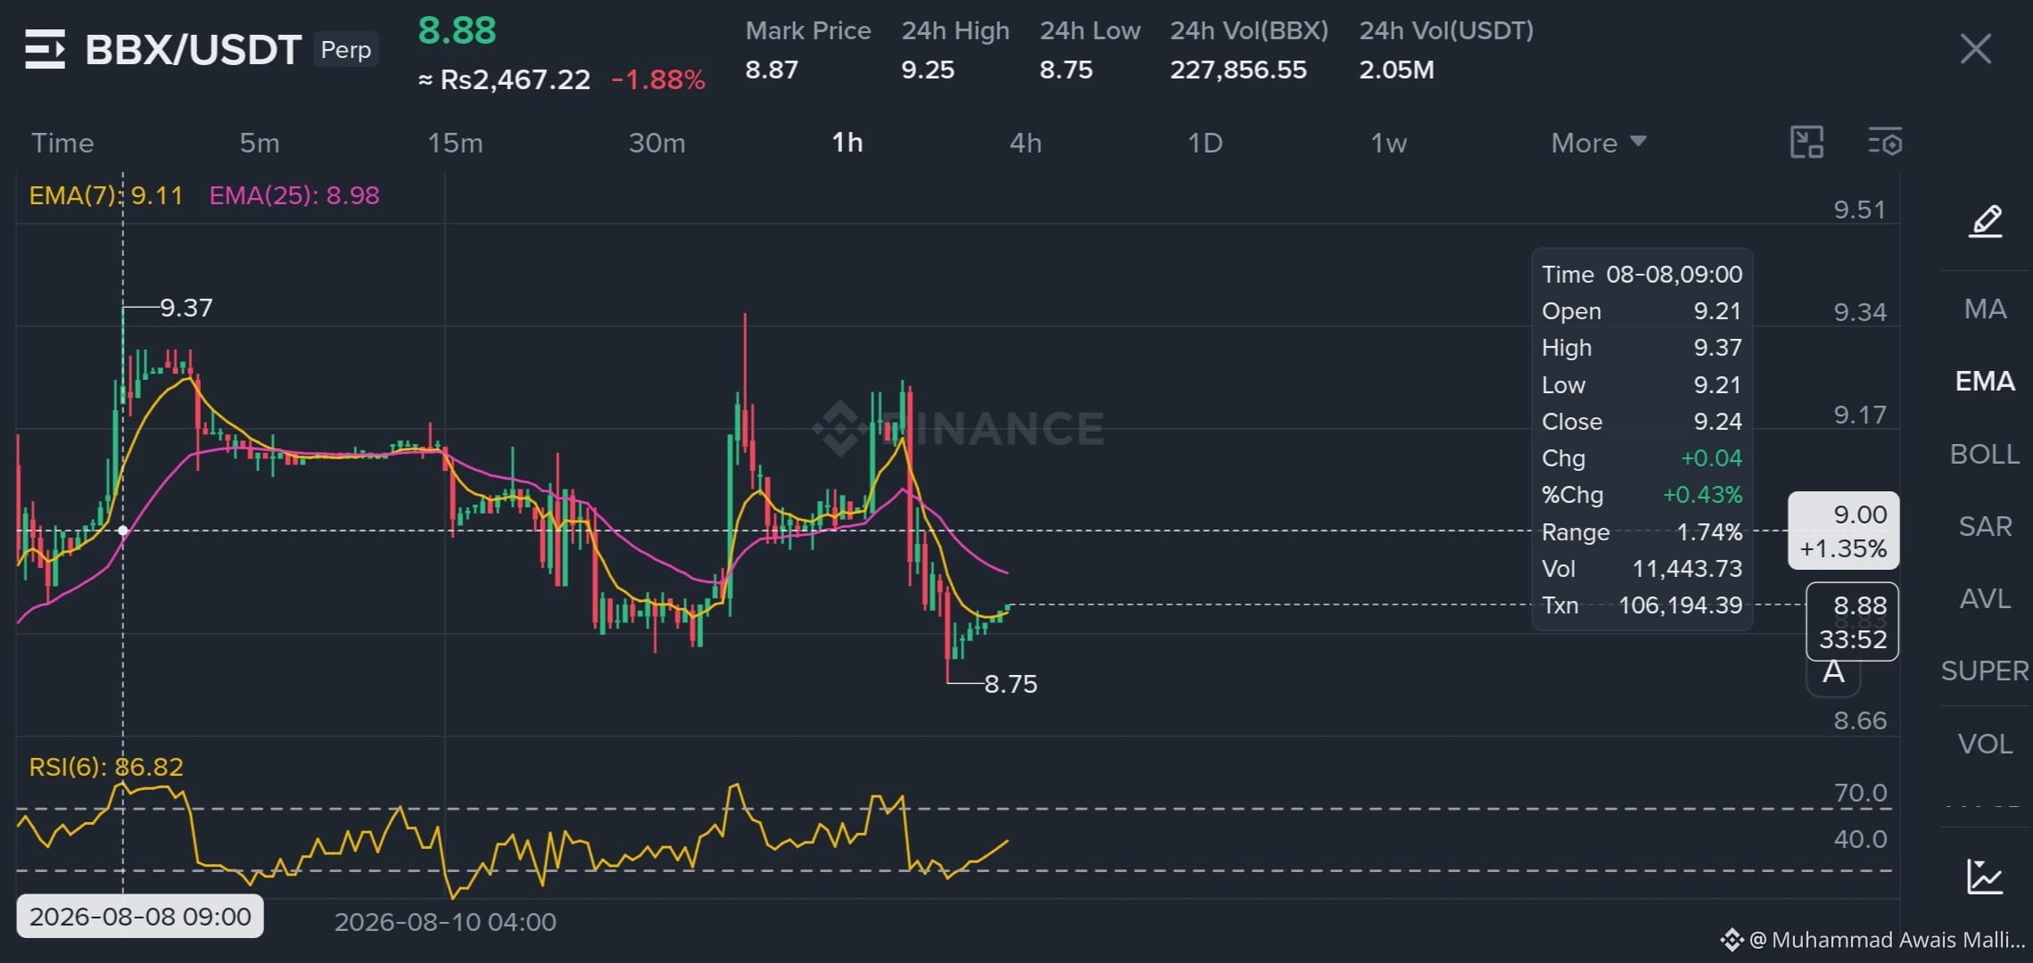This screenshot has height=963, width=2033.
Task: Click the 9.51 price axis label
Action: (x=1860, y=210)
